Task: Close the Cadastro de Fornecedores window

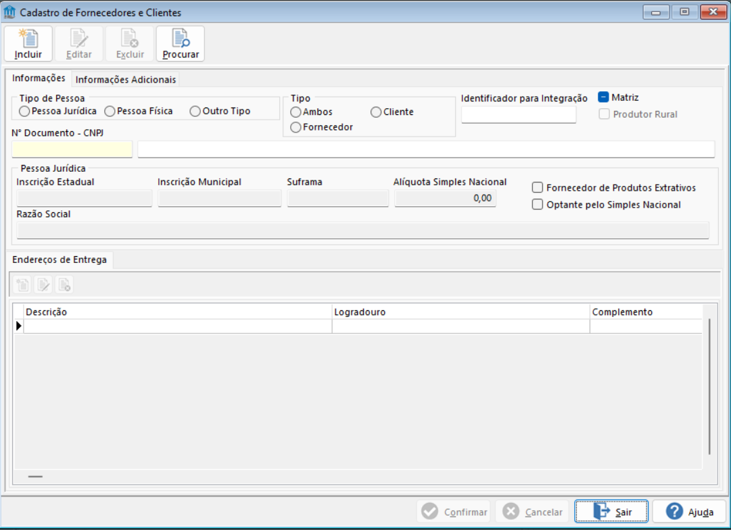Action: (713, 12)
